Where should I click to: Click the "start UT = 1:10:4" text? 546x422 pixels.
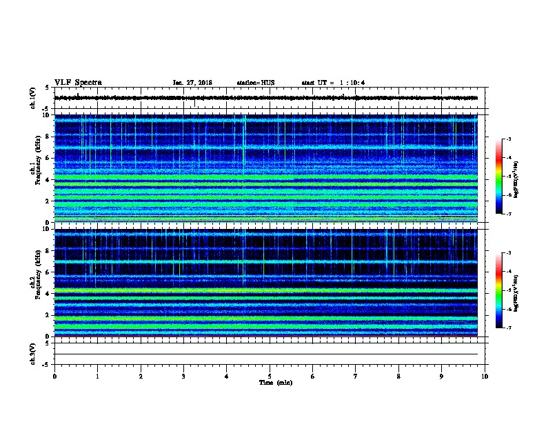(333, 83)
